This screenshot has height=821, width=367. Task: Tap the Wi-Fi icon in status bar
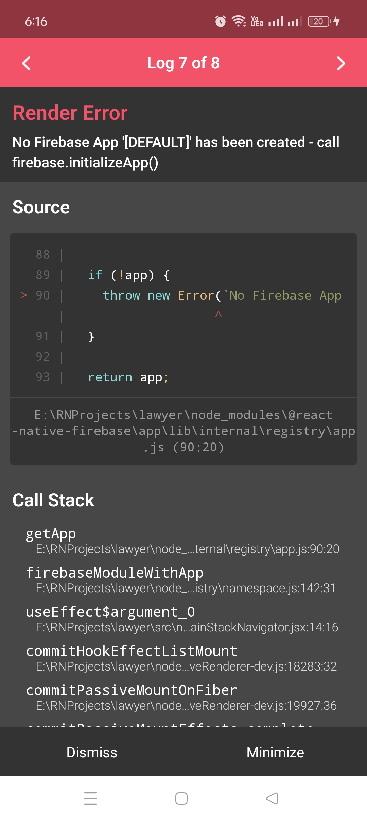point(239,21)
